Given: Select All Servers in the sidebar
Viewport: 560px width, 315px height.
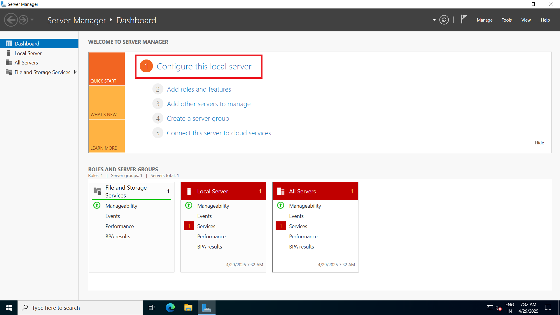Looking at the screenshot, I should pos(39,63).
